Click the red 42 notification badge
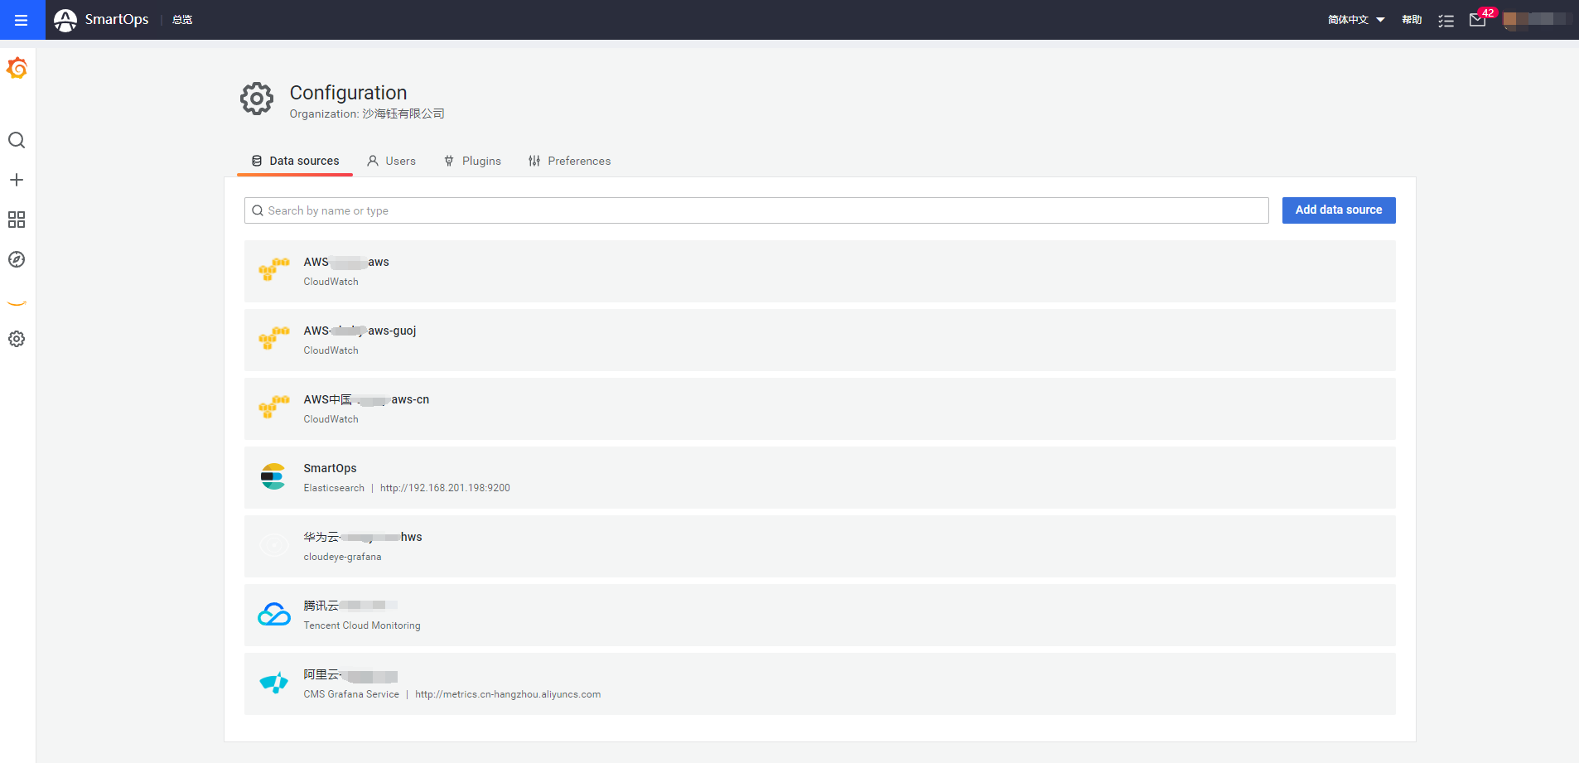Viewport: 1579px width, 763px height. (x=1488, y=12)
